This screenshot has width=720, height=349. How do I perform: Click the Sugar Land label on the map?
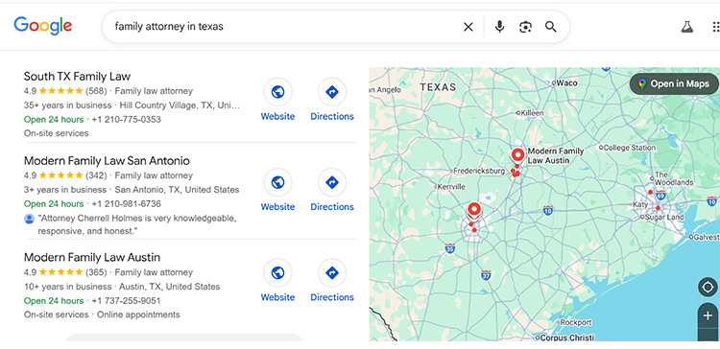[664, 218]
